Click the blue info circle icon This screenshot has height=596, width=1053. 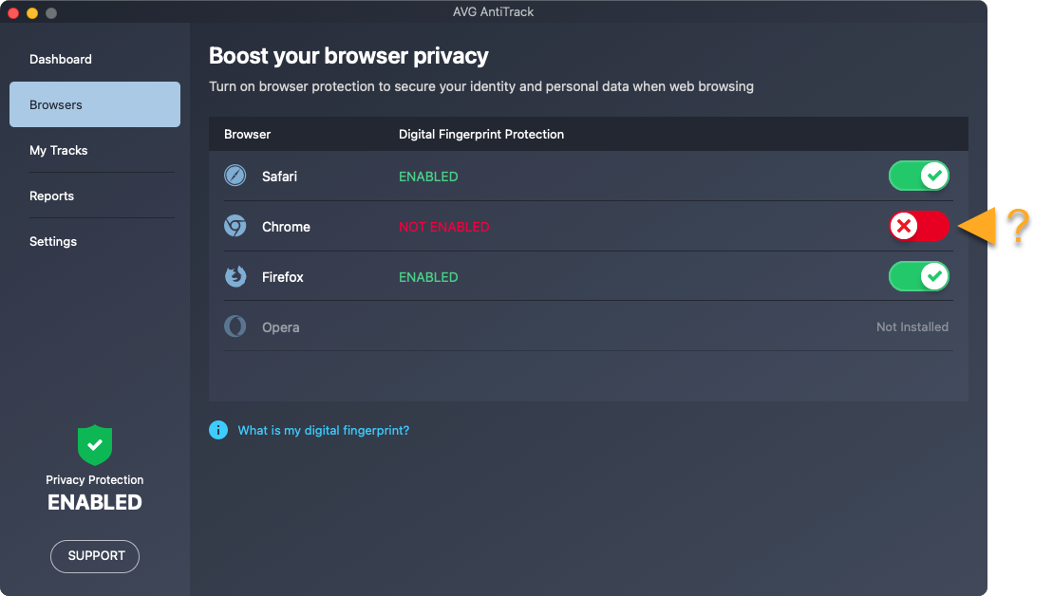218,430
